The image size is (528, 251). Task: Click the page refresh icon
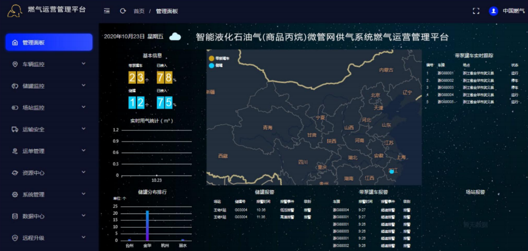123,11
